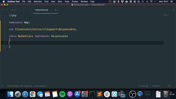The width and height of the screenshot is (176, 99).
Task: Launch Google Chrome from the Dock
Action: [32, 94]
